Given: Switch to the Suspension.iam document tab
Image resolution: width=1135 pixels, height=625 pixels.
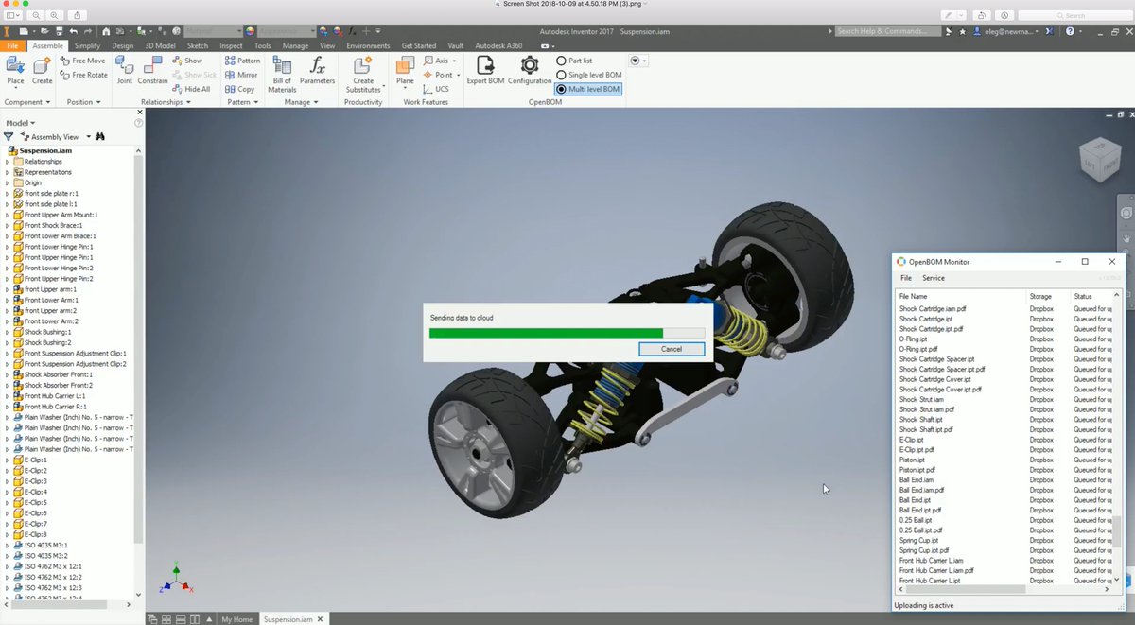Looking at the screenshot, I should (288, 619).
